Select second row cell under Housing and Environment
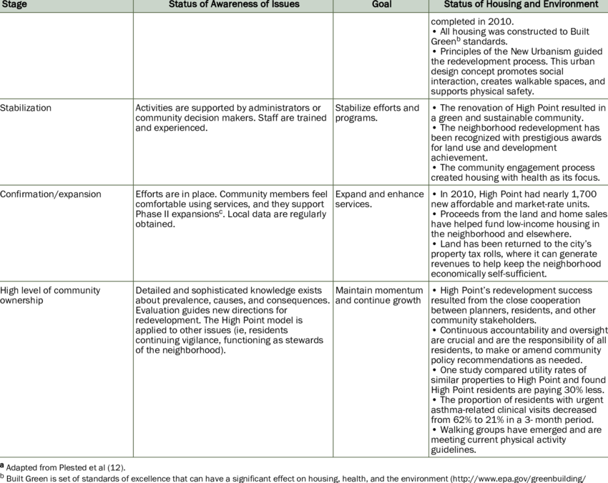This screenshot has width=608, height=483. [519, 141]
